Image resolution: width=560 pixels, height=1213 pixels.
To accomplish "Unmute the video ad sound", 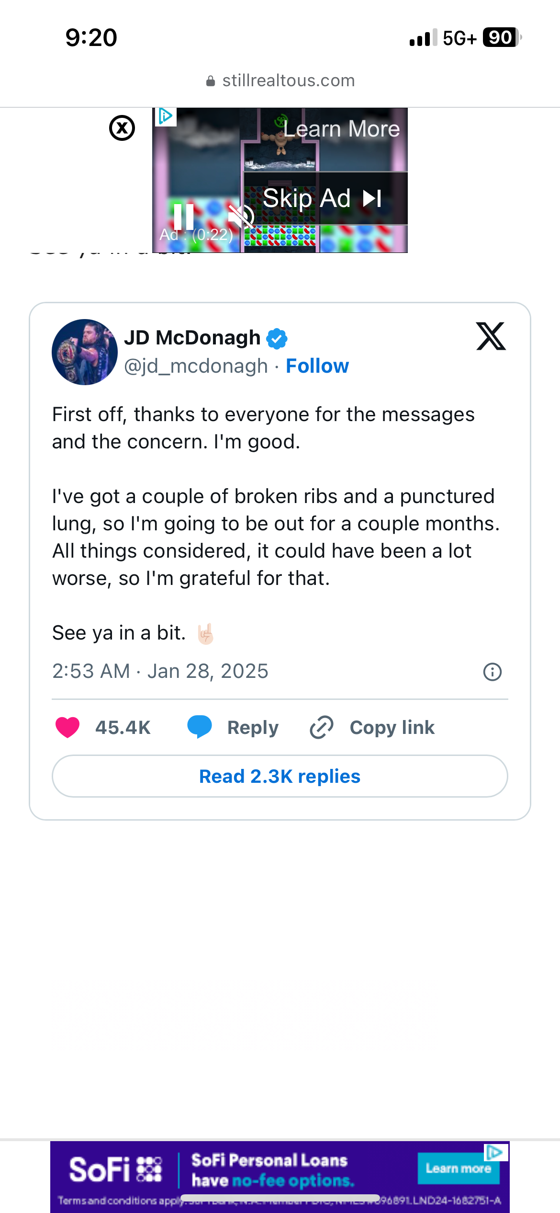I will tap(241, 217).
